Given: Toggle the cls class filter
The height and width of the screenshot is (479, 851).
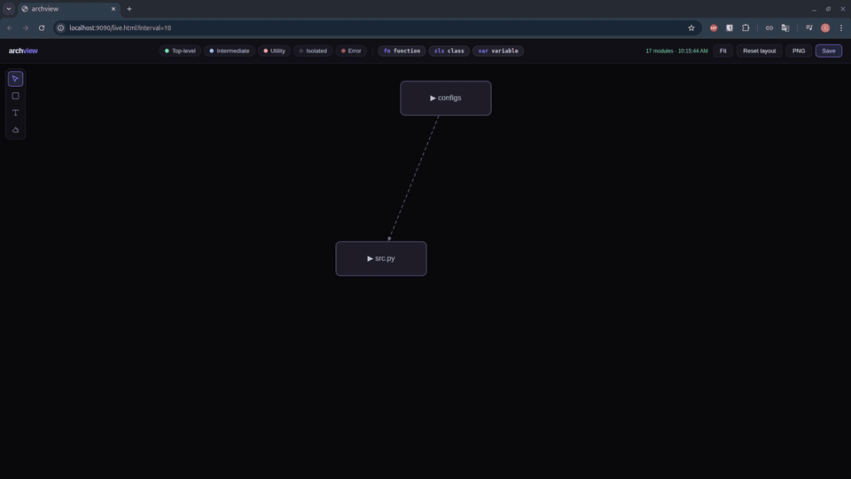Looking at the screenshot, I should (x=449, y=51).
